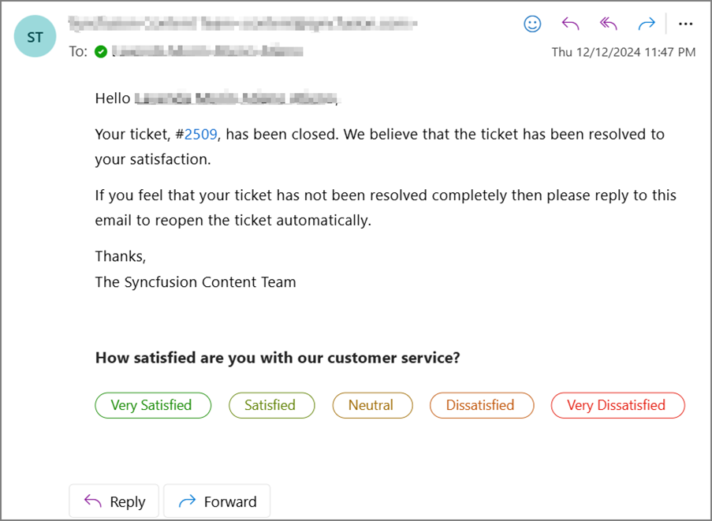Select the Satisfied rating

271,405
